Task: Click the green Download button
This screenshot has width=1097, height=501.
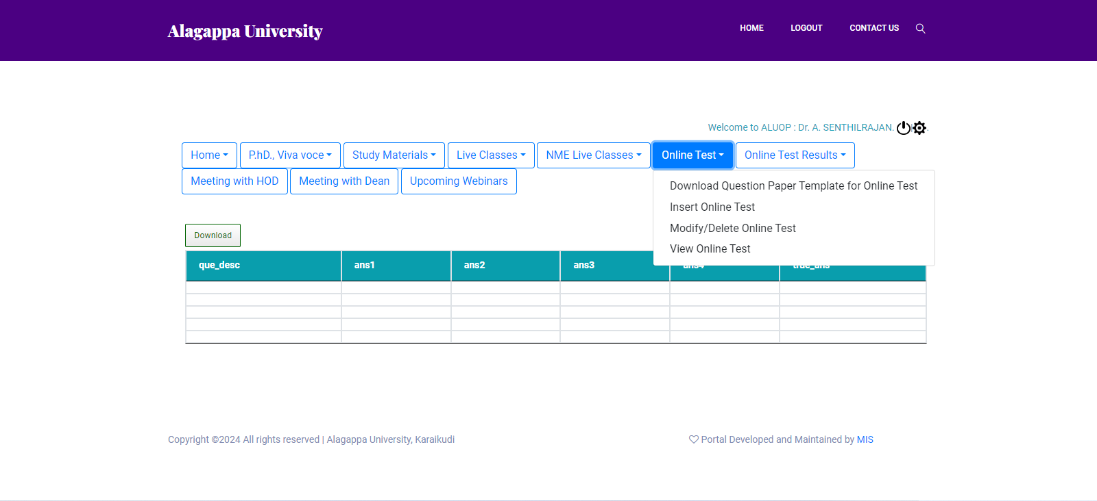Action: tap(213, 235)
